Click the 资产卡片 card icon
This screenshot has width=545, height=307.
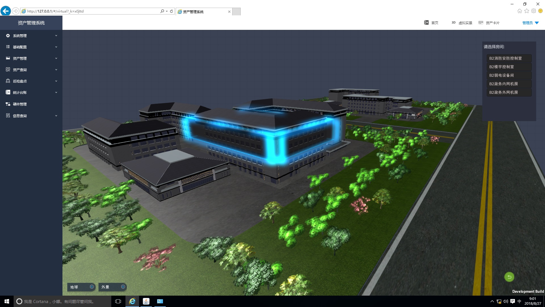(481, 23)
